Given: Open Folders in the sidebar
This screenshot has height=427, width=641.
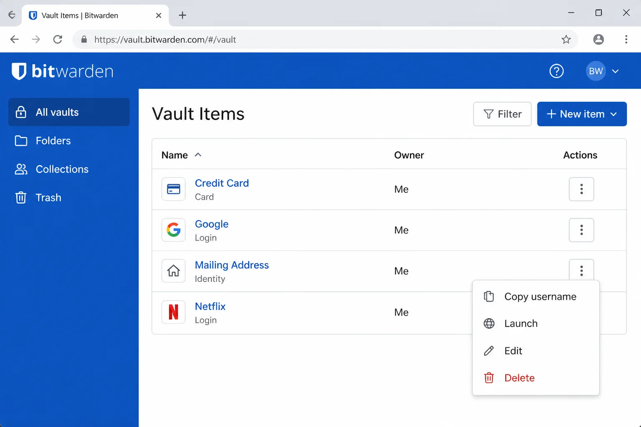Looking at the screenshot, I should [69, 141].
